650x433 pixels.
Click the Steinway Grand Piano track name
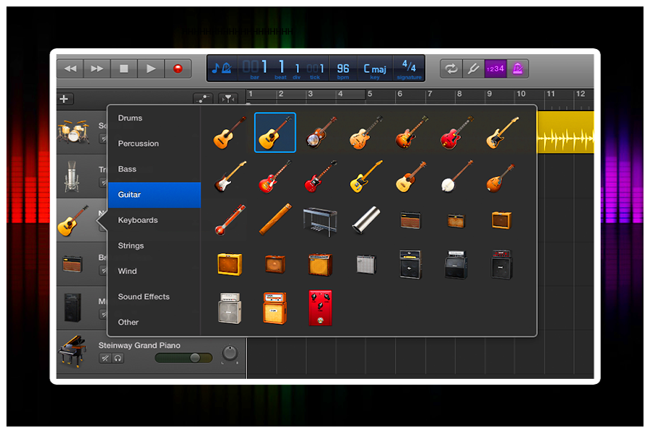pyautogui.click(x=139, y=345)
